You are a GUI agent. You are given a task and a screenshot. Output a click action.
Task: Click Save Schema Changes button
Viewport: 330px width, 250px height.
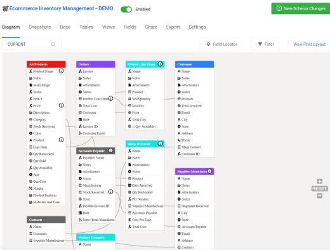tap(301, 8)
